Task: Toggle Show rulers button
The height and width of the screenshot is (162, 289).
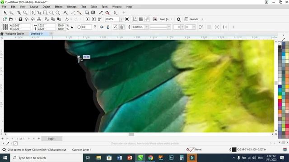Action: coord(135,19)
